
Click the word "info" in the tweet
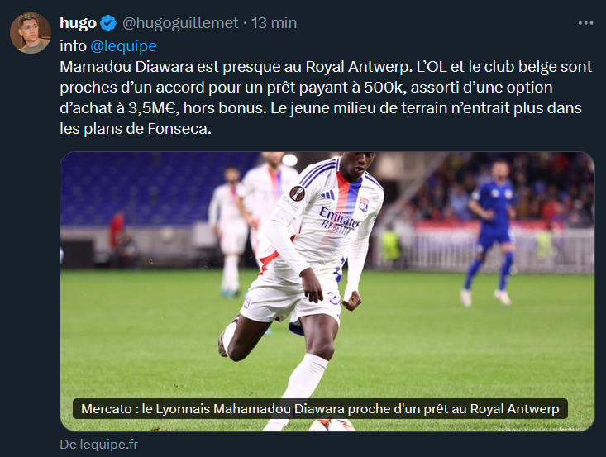coord(73,46)
